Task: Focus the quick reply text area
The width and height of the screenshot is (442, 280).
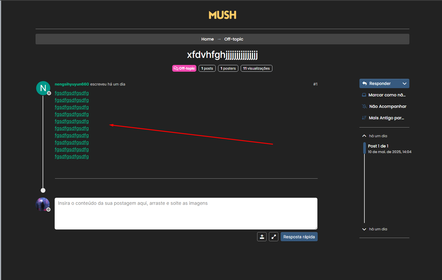Action: pos(186,214)
